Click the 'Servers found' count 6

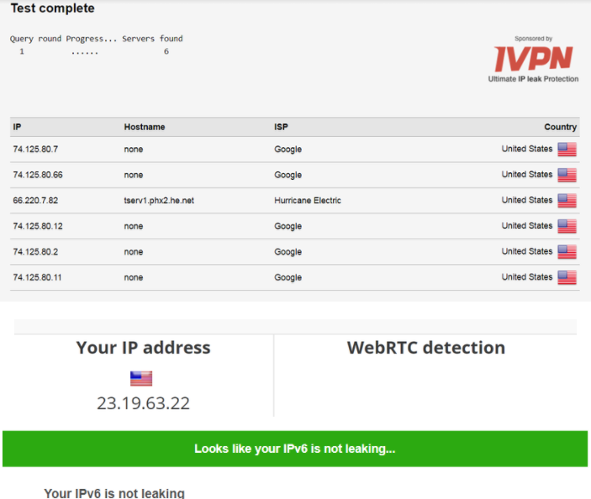166,51
